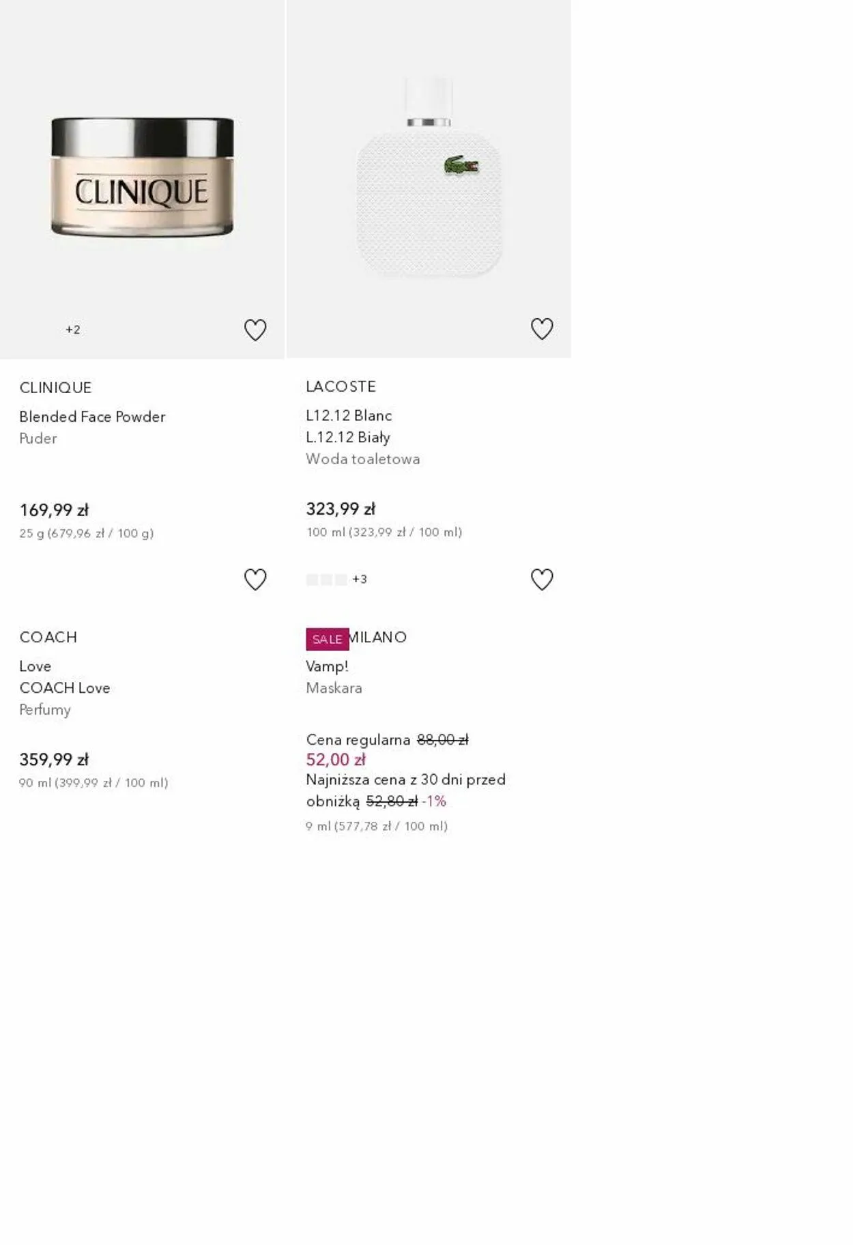The width and height of the screenshot is (853, 1245).
Task: Open L12.12 Blanc product title
Action: click(x=349, y=416)
